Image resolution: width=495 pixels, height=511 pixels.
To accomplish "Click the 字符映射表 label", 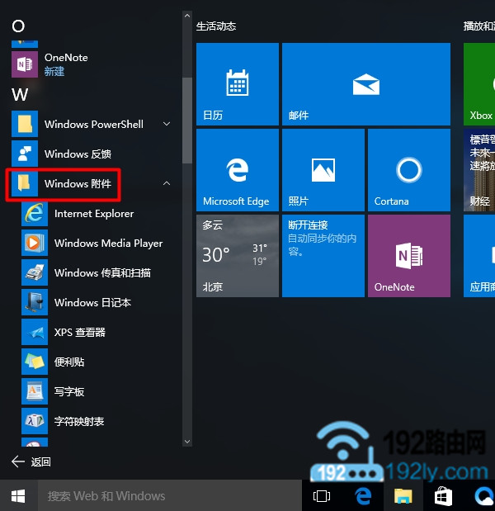I will point(79,421).
